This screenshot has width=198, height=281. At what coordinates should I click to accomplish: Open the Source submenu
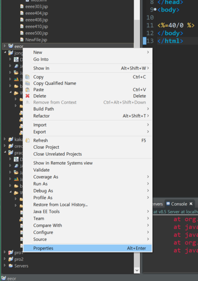pos(87,239)
